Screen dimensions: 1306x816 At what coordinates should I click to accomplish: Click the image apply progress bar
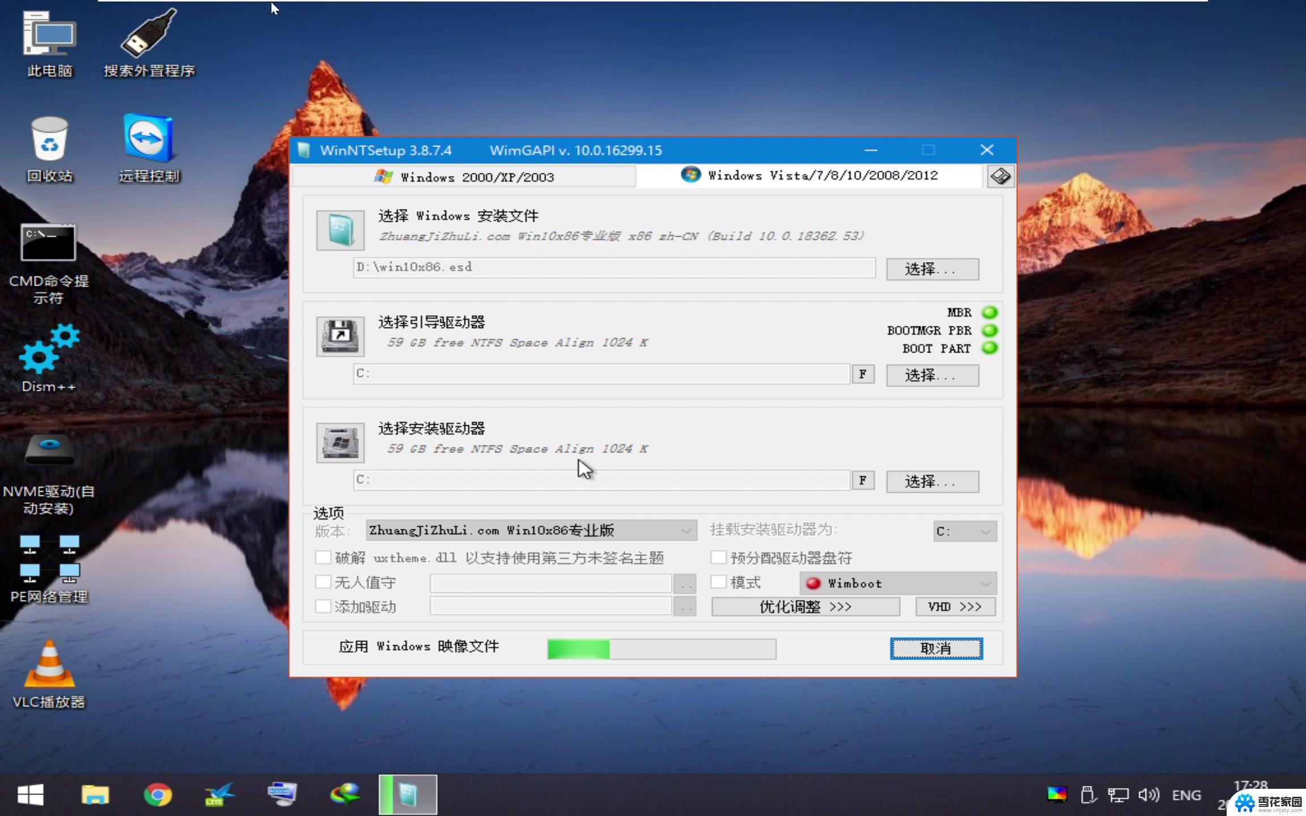662,649
